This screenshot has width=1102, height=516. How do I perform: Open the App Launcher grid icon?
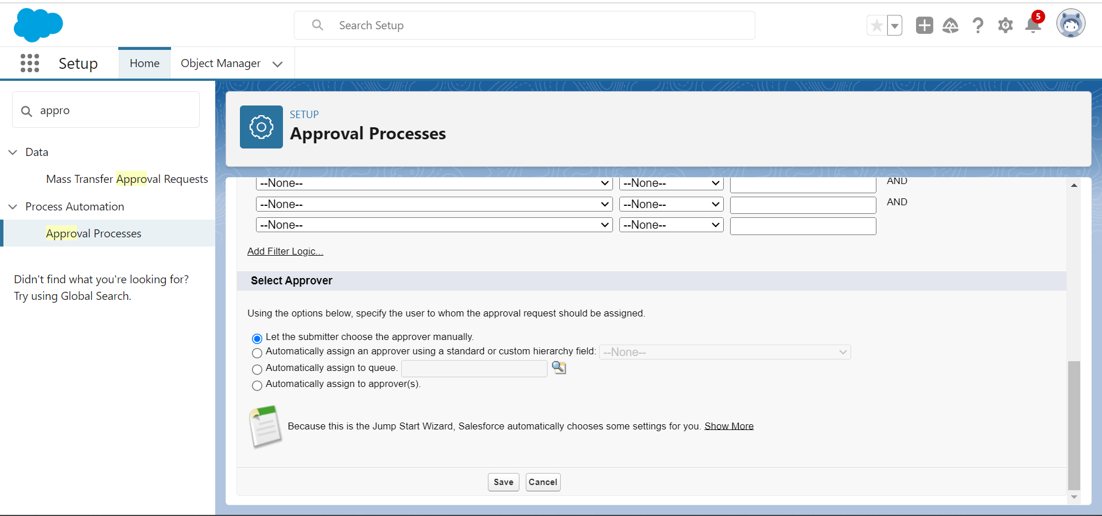[30, 63]
